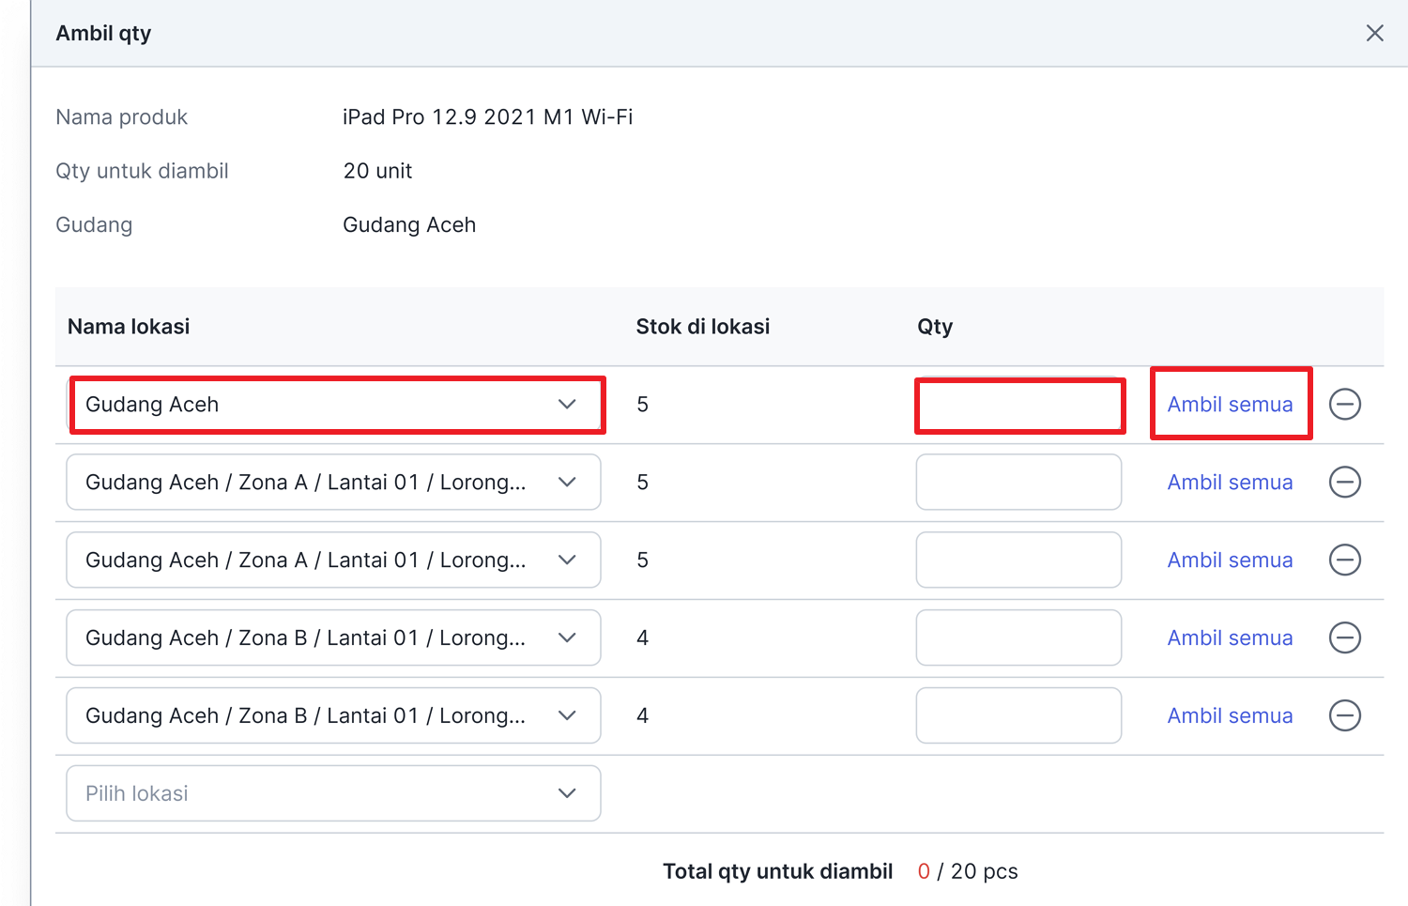The height and width of the screenshot is (906, 1408).
Task: Click Ambil semua for the second Zona B row
Action: point(1230,716)
